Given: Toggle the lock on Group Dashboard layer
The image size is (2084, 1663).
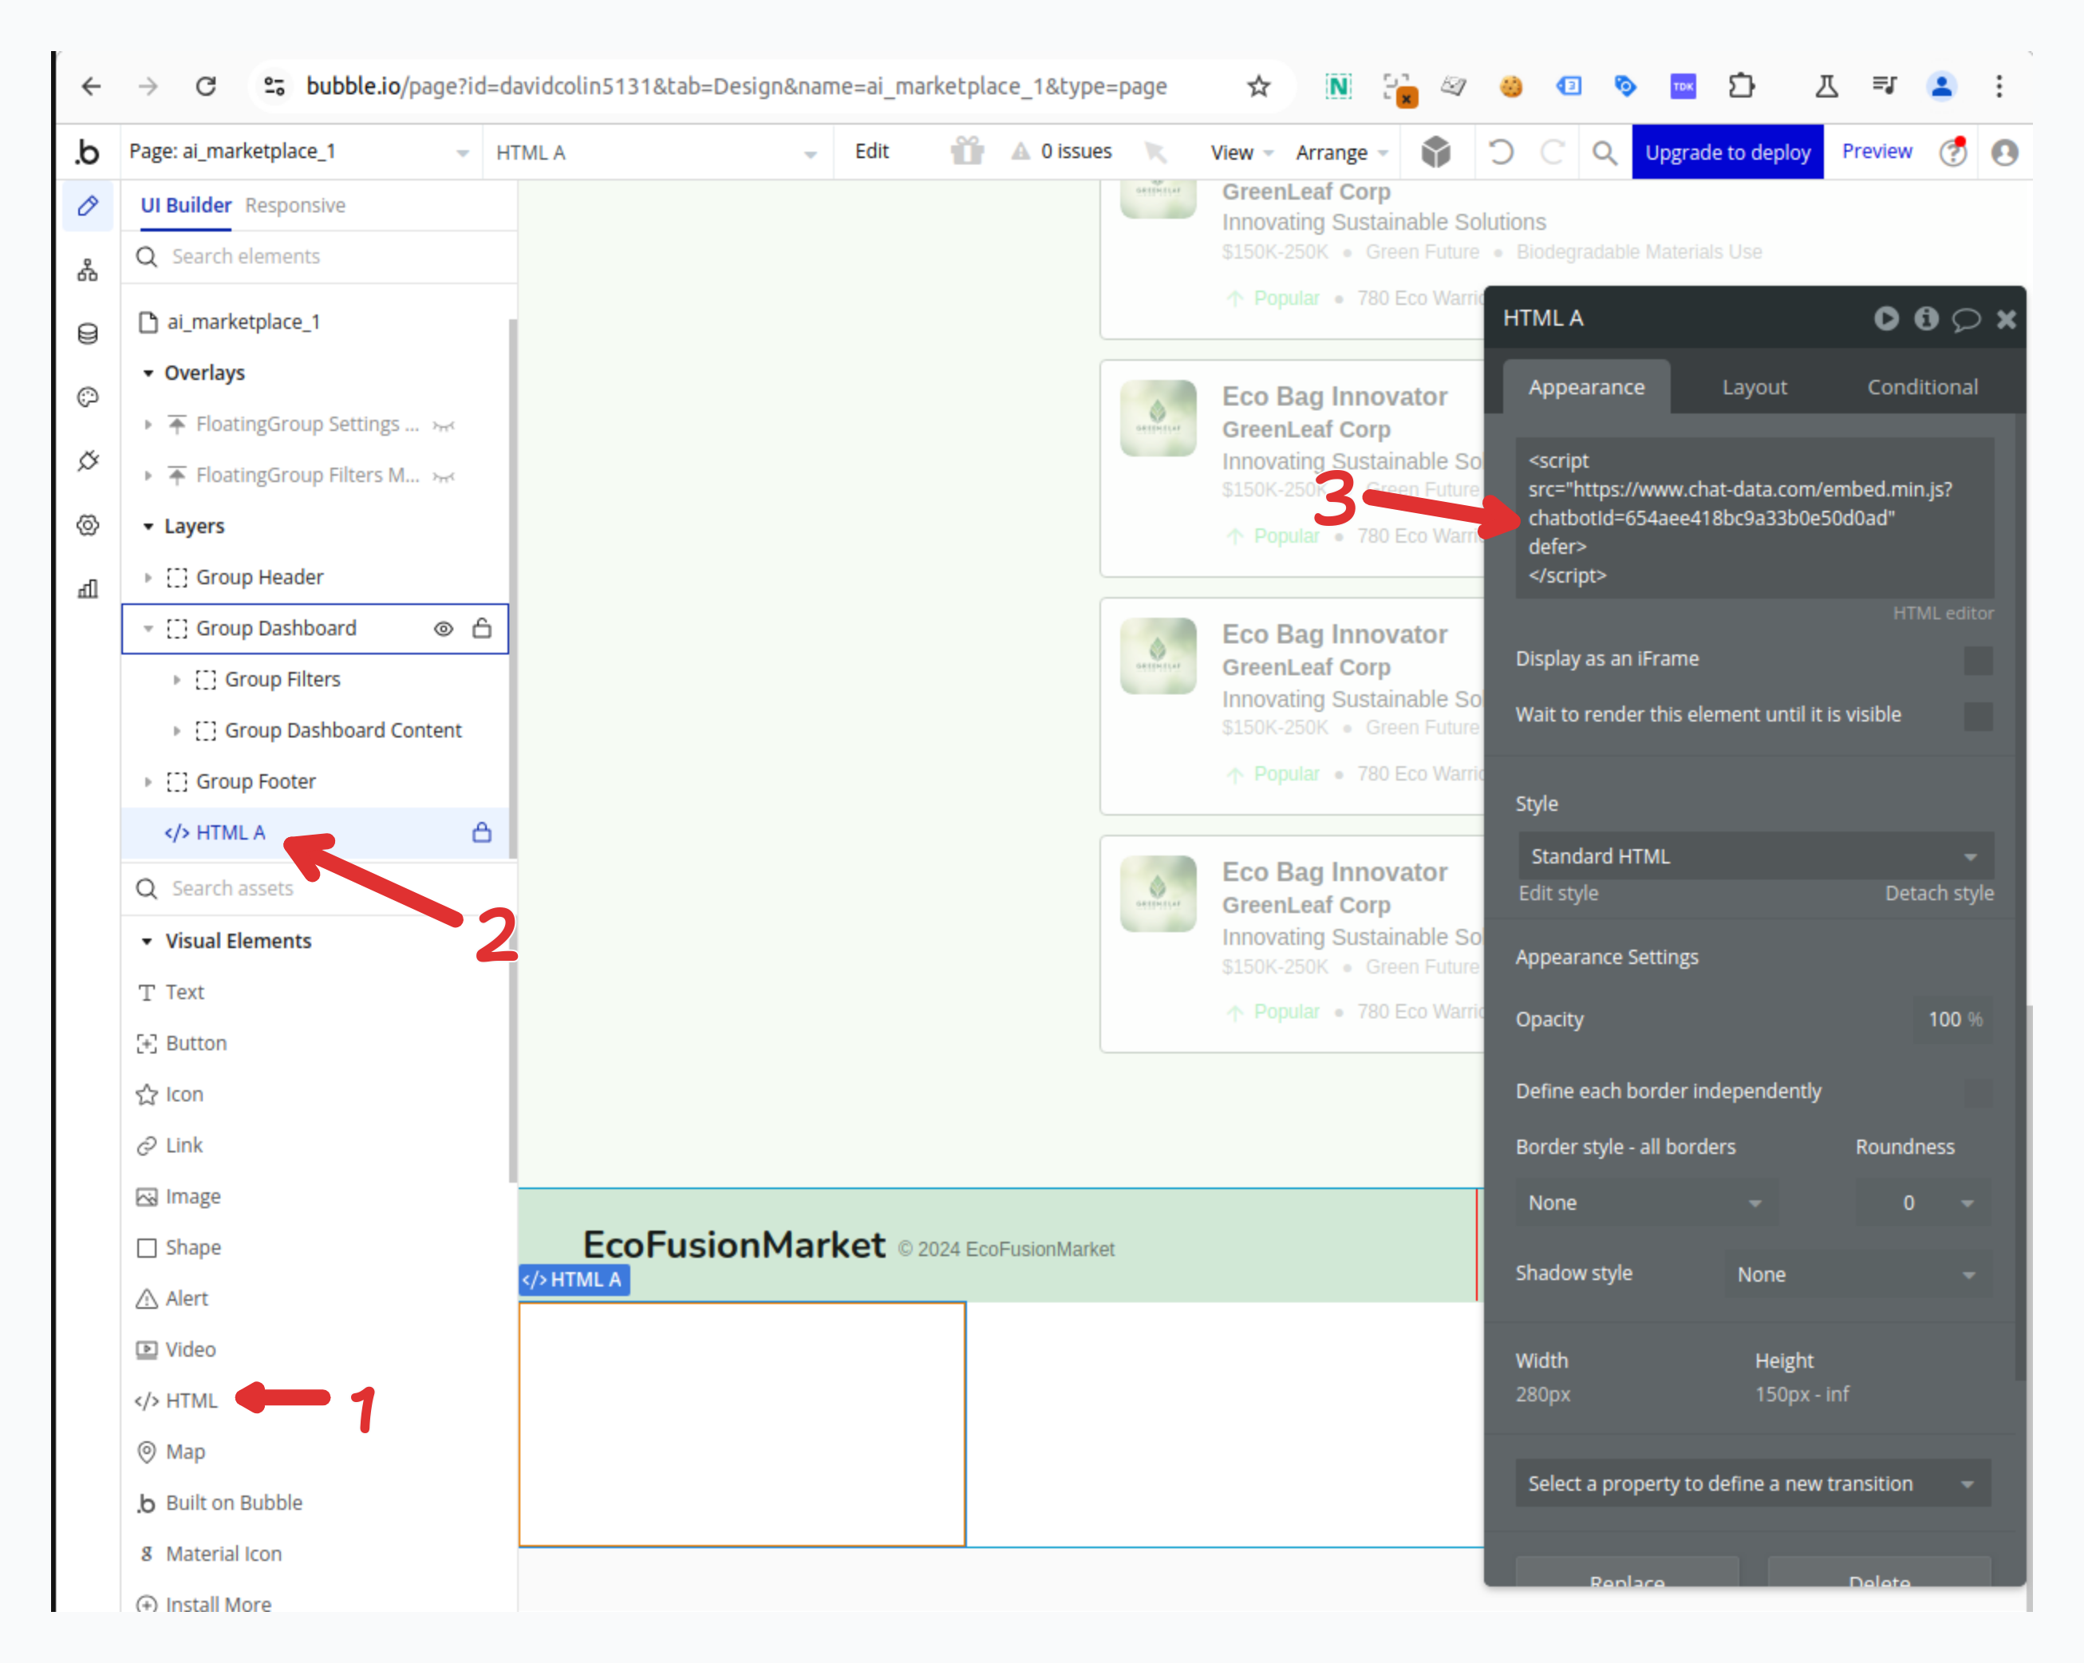Looking at the screenshot, I should pos(481,627).
